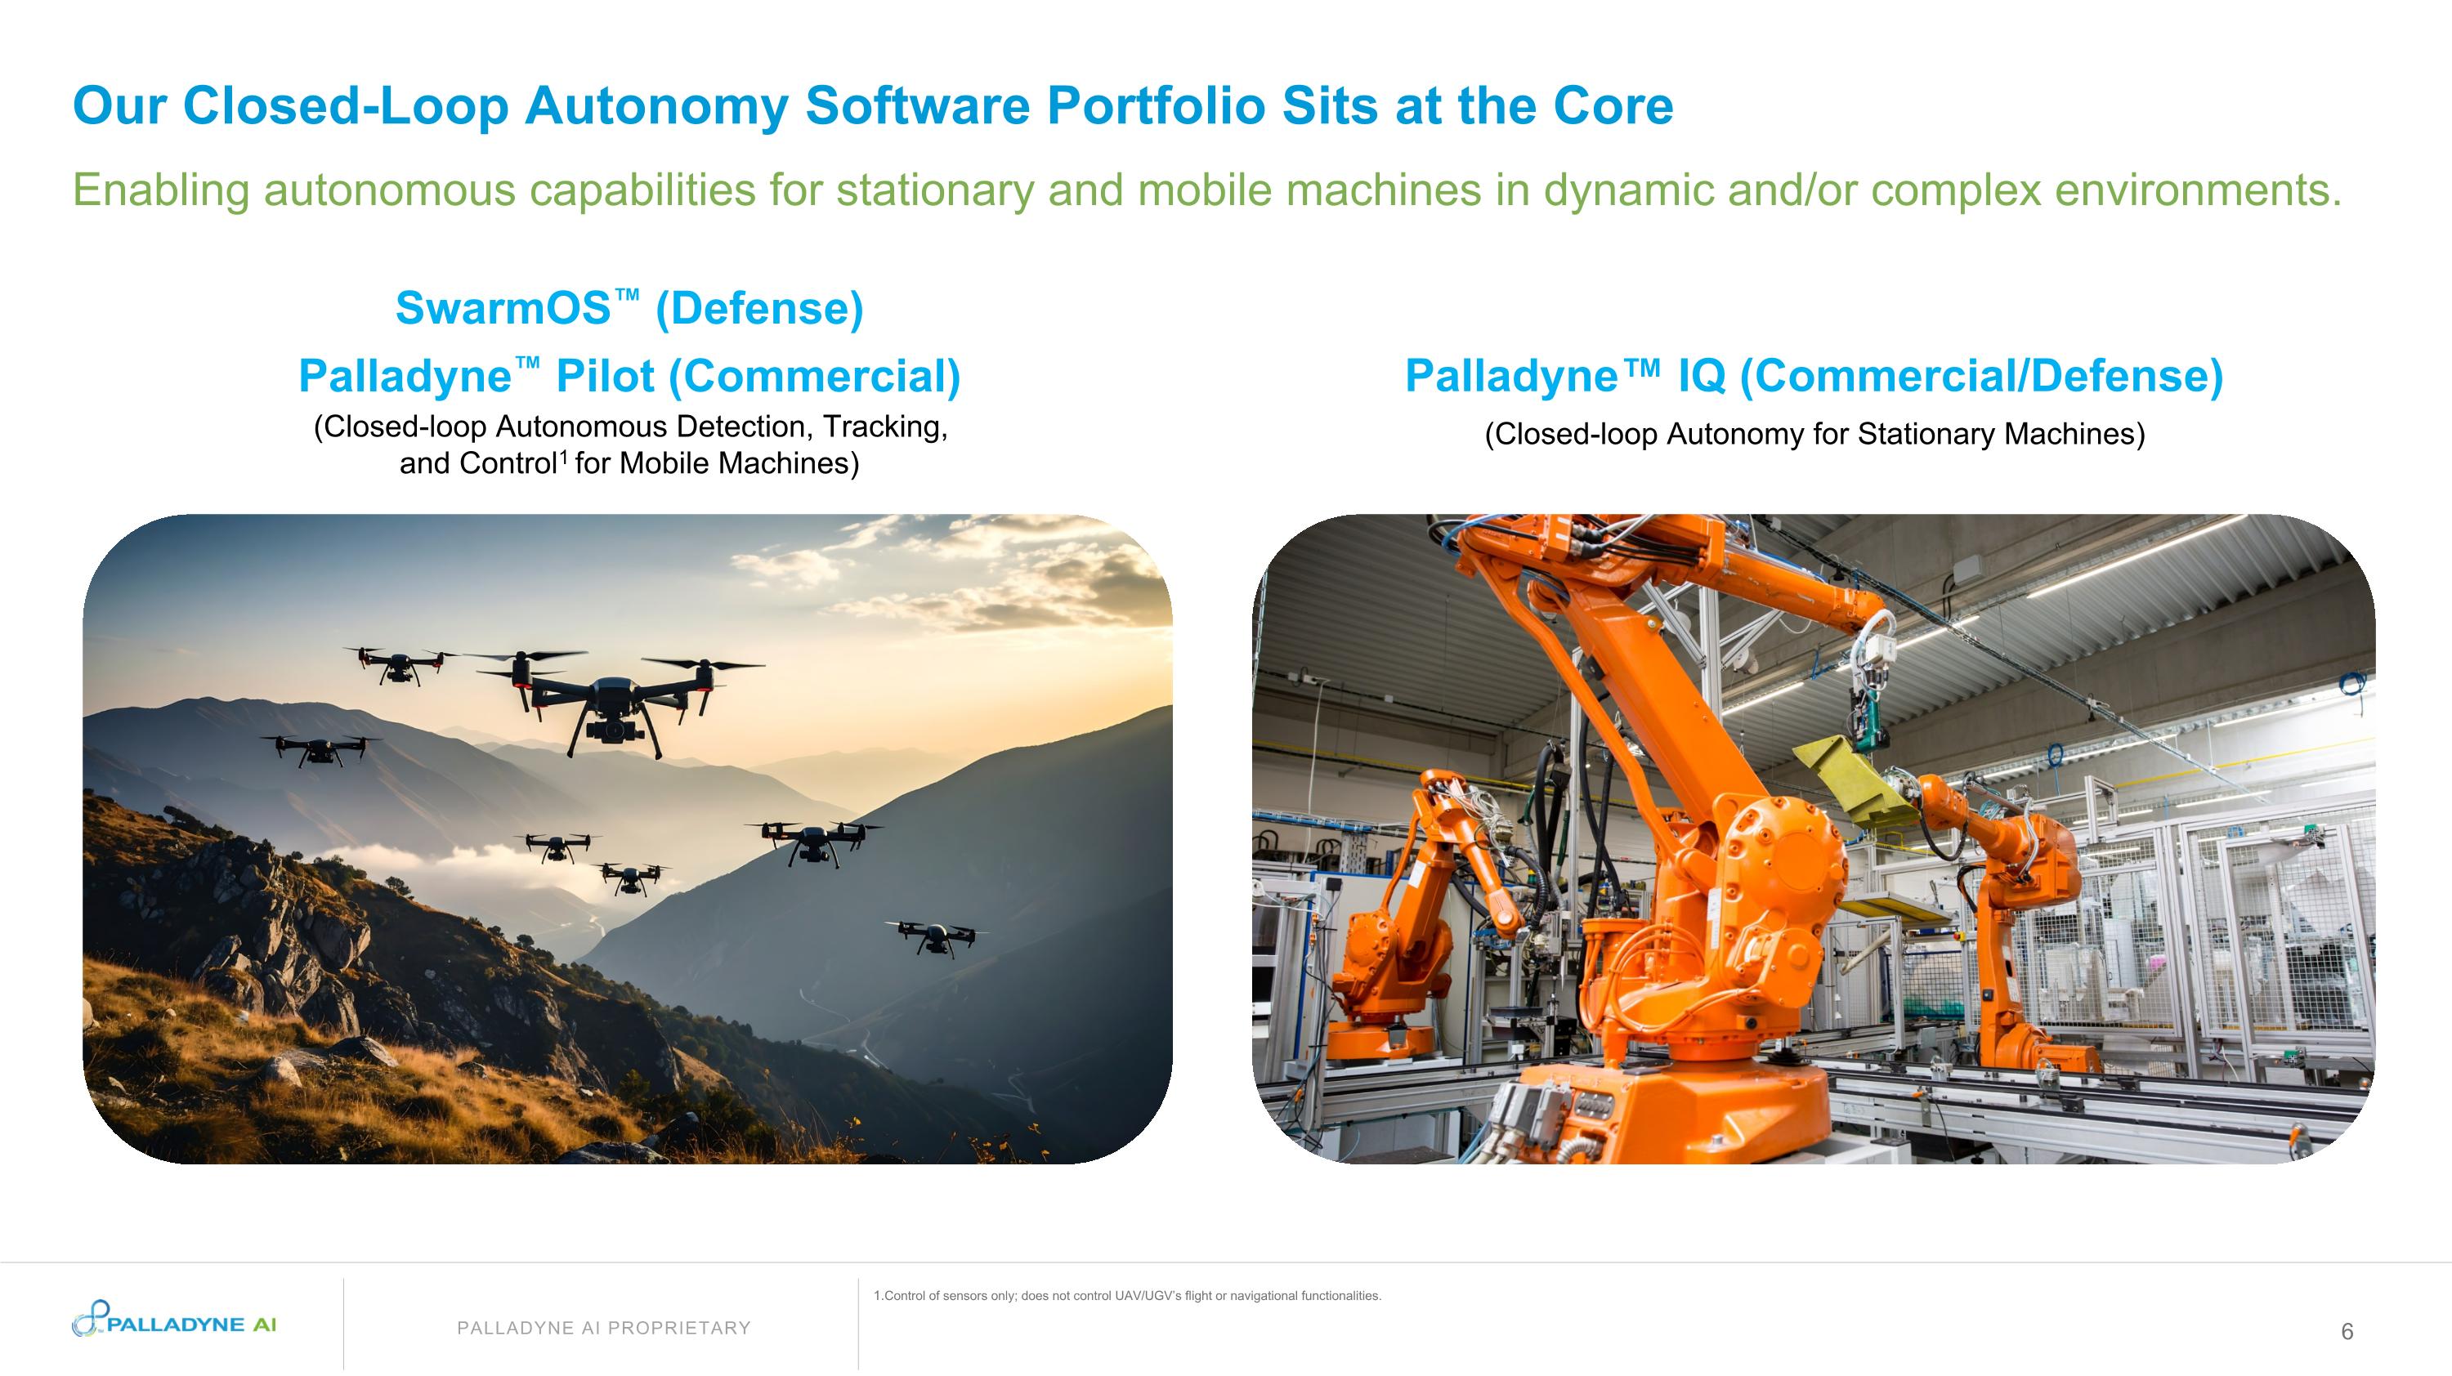Select the SwarmOS (Defense) heading
Screen dimensions: 2452x1376
click(629, 308)
